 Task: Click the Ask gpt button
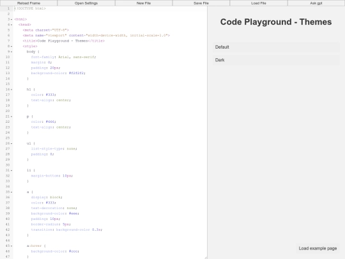316,3
